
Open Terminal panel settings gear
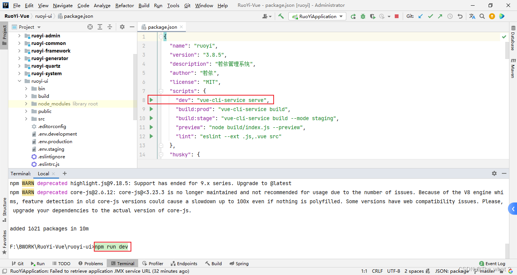click(x=494, y=173)
